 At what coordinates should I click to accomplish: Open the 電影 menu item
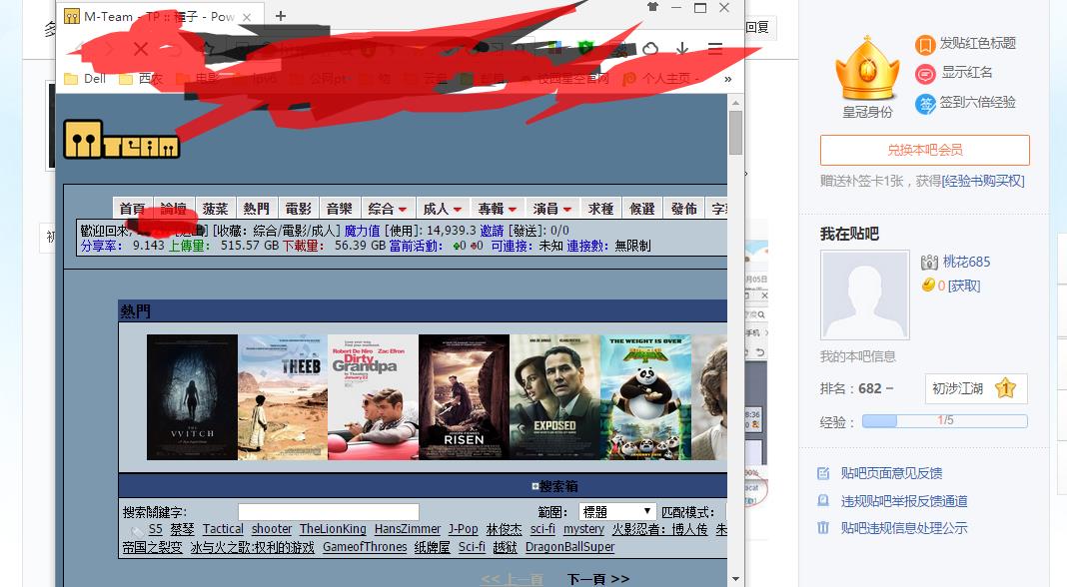tap(298, 208)
